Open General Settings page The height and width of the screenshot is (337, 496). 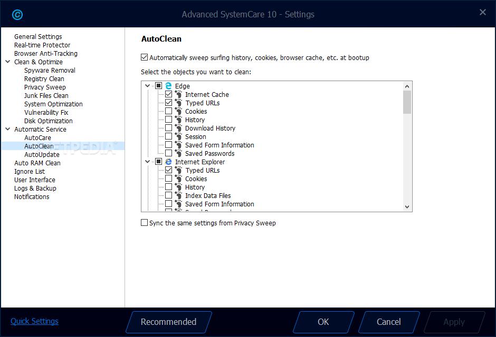point(38,37)
